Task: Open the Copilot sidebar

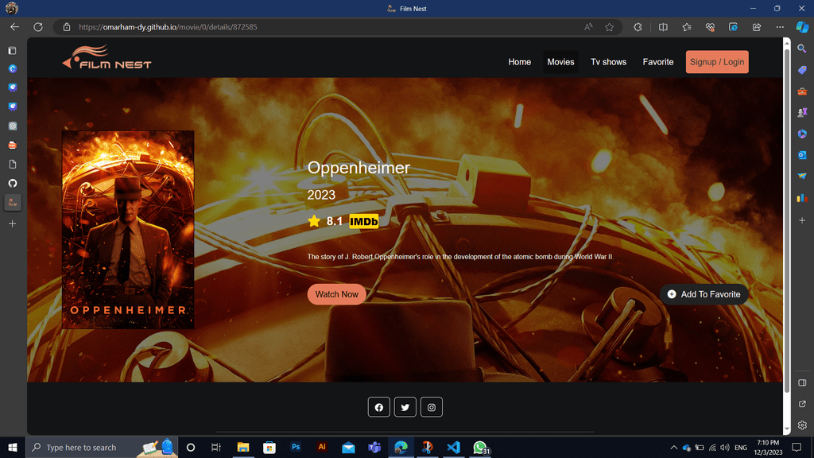Action: click(802, 27)
